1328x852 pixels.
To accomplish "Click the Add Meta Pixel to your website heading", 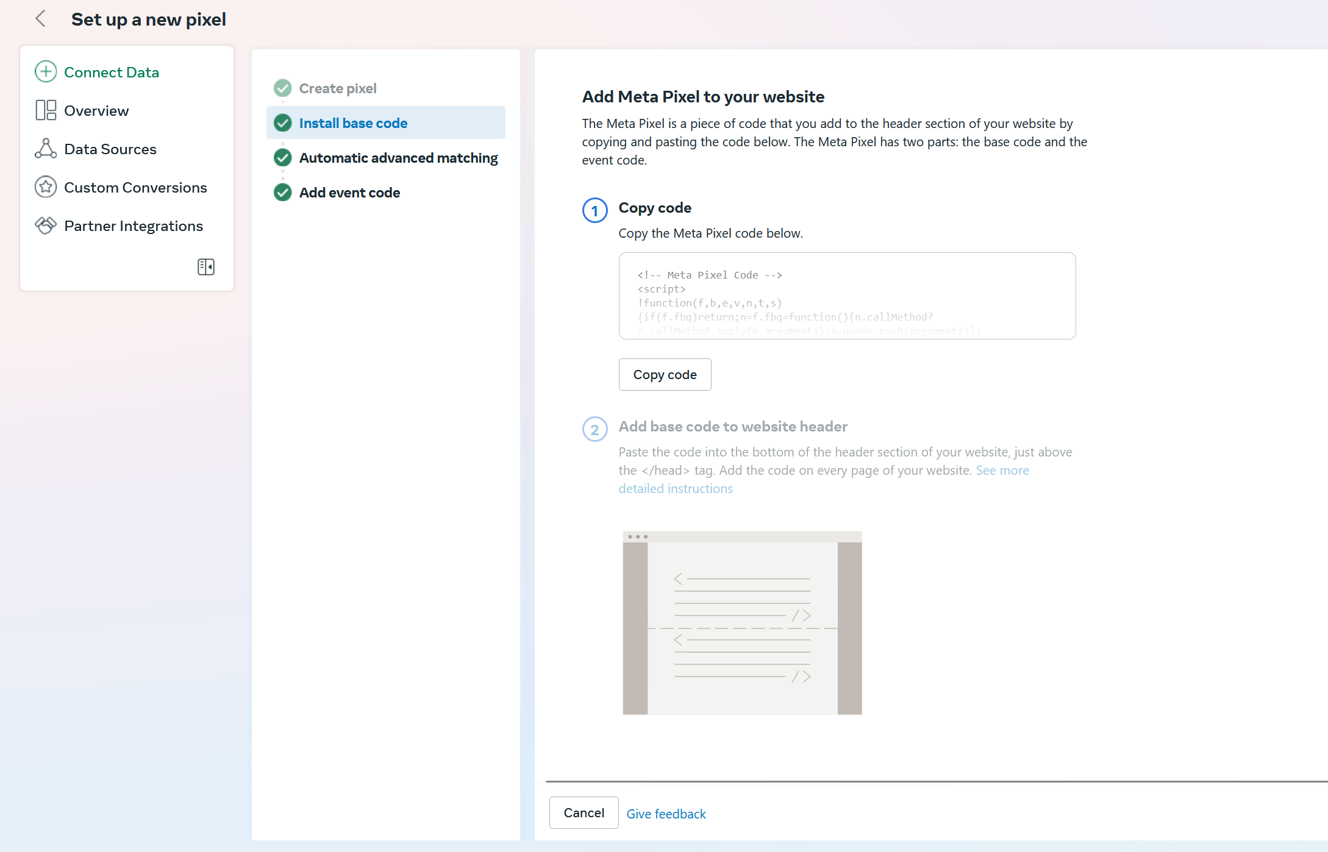I will 703,96.
